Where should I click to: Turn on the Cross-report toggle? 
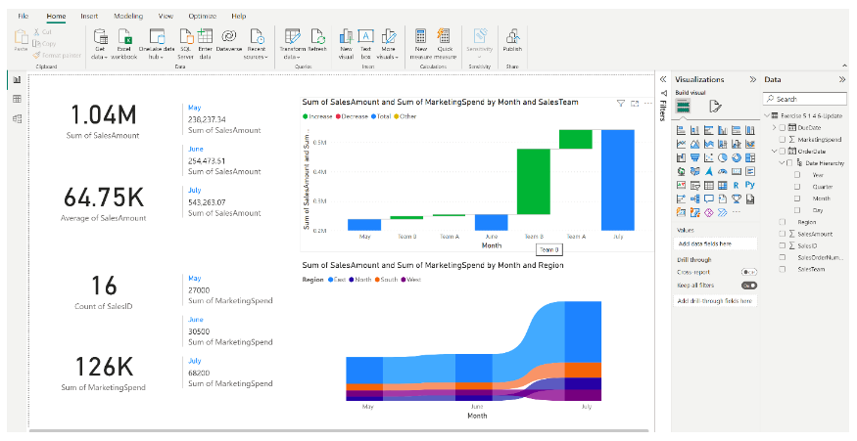pyautogui.click(x=749, y=272)
